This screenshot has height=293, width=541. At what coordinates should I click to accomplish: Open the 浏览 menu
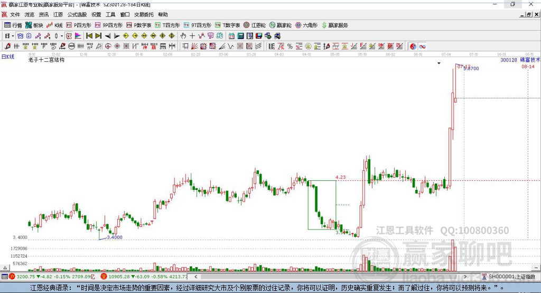pos(30,14)
